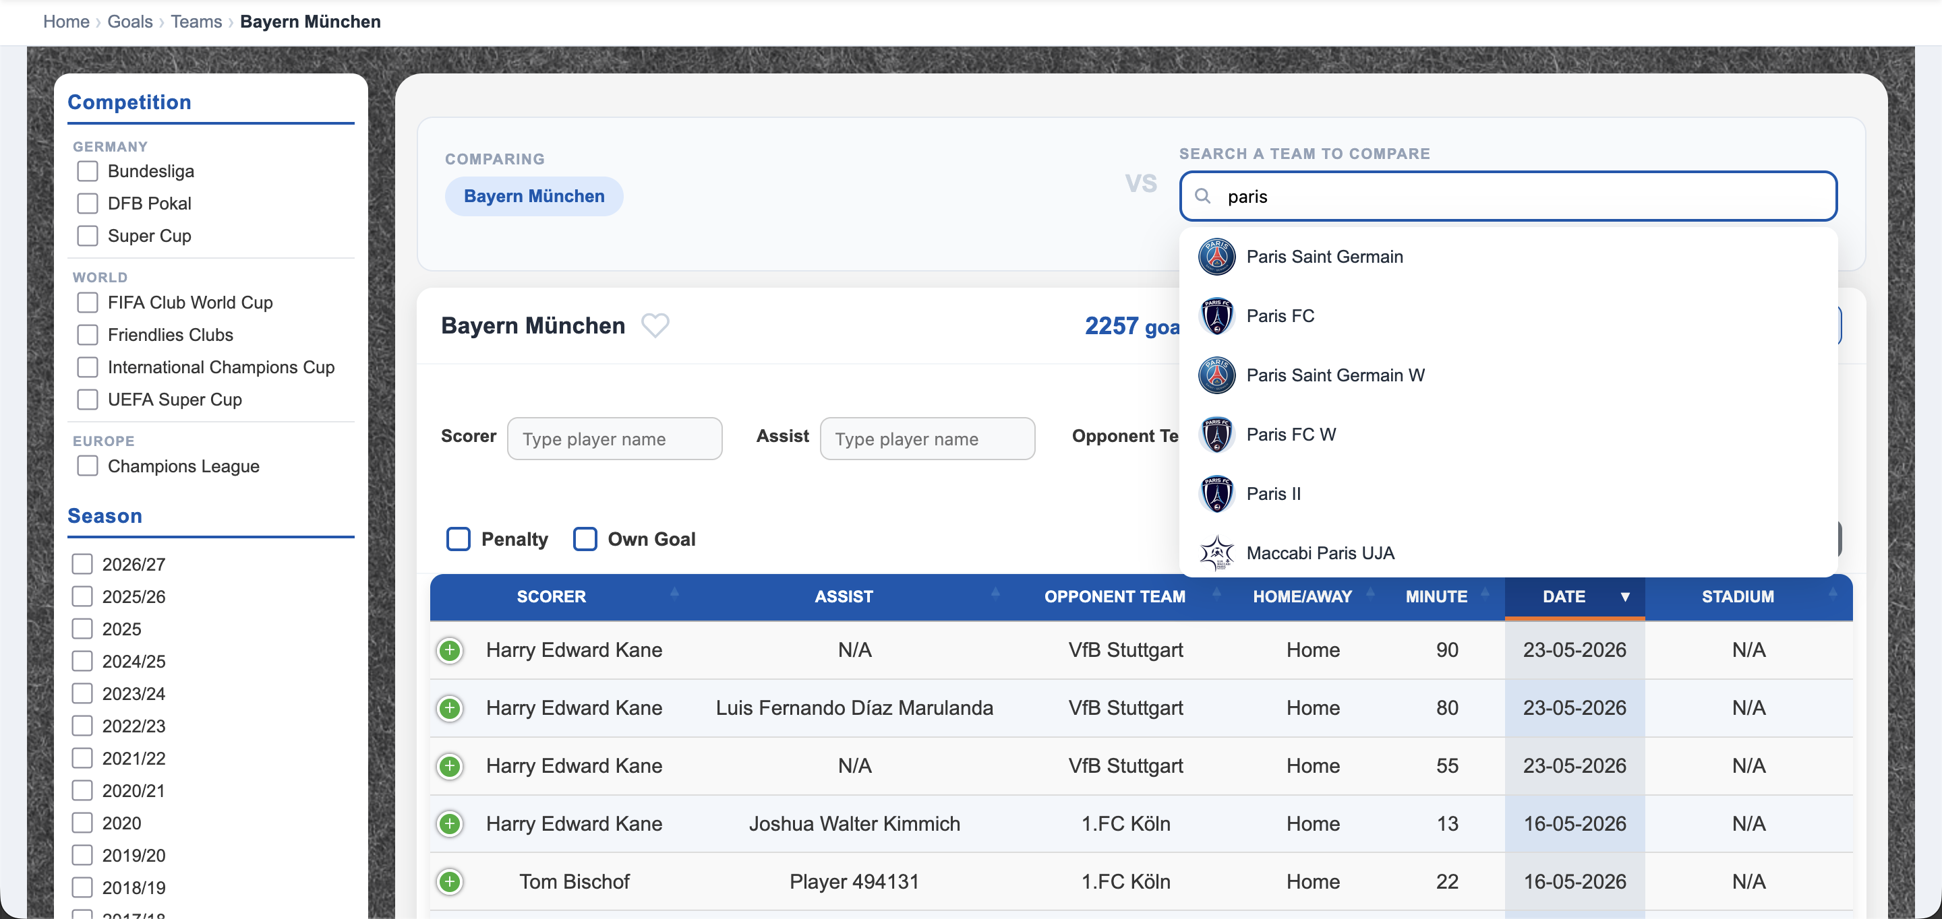Expand the 90th minute Kane goal row
Viewport: 1942px width, 919px height.
tap(450, 650)
